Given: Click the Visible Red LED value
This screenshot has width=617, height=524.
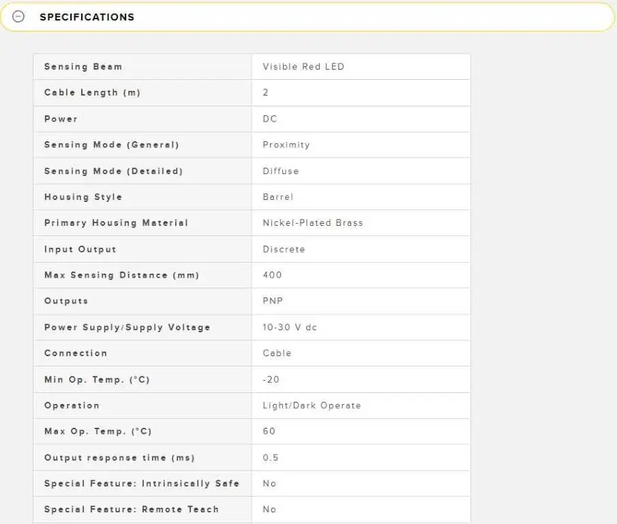Looking at the screenshot, I should [303, 67].
